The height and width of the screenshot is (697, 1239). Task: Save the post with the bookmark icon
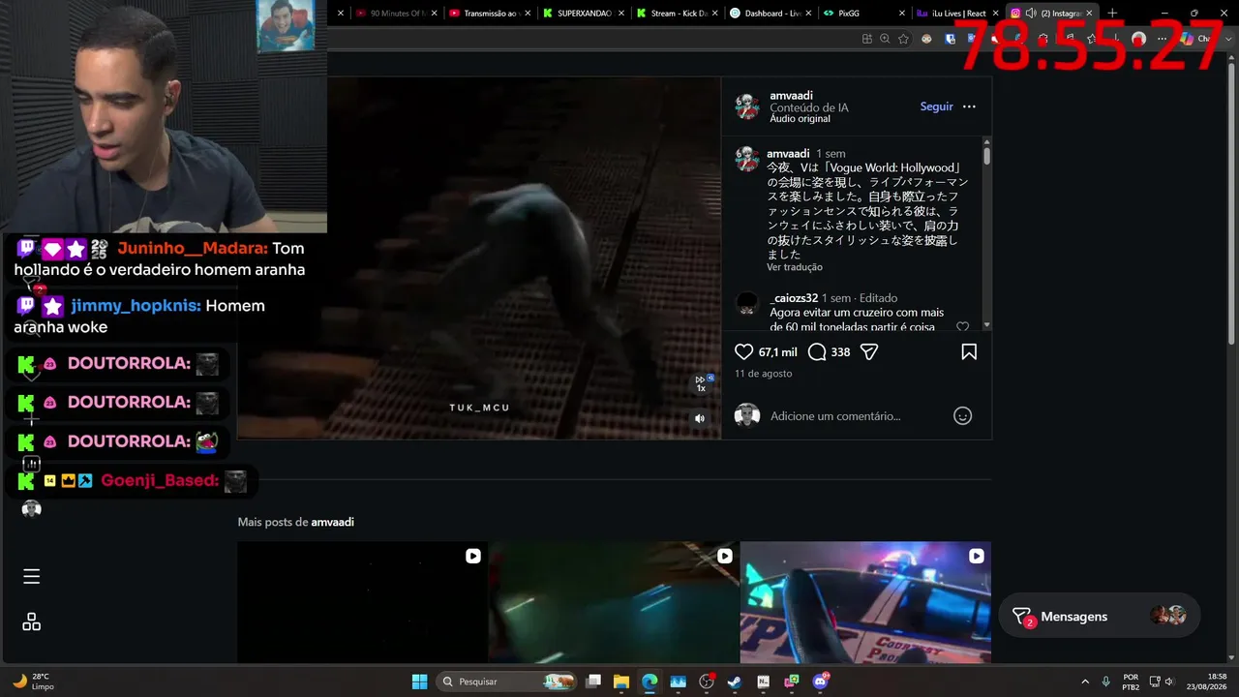tap(969, 352)
